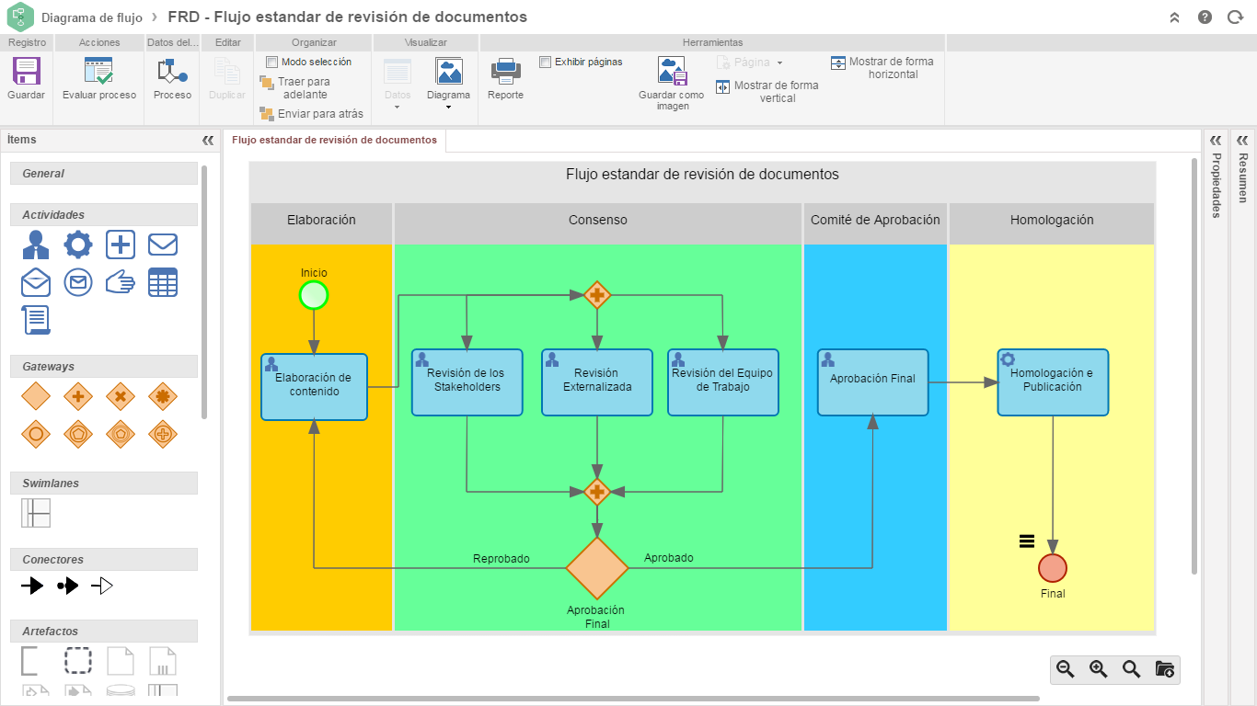This screenshot has height=706, width=1257.
Task: Select the user task activity icon
Action: tap(36, 245)
